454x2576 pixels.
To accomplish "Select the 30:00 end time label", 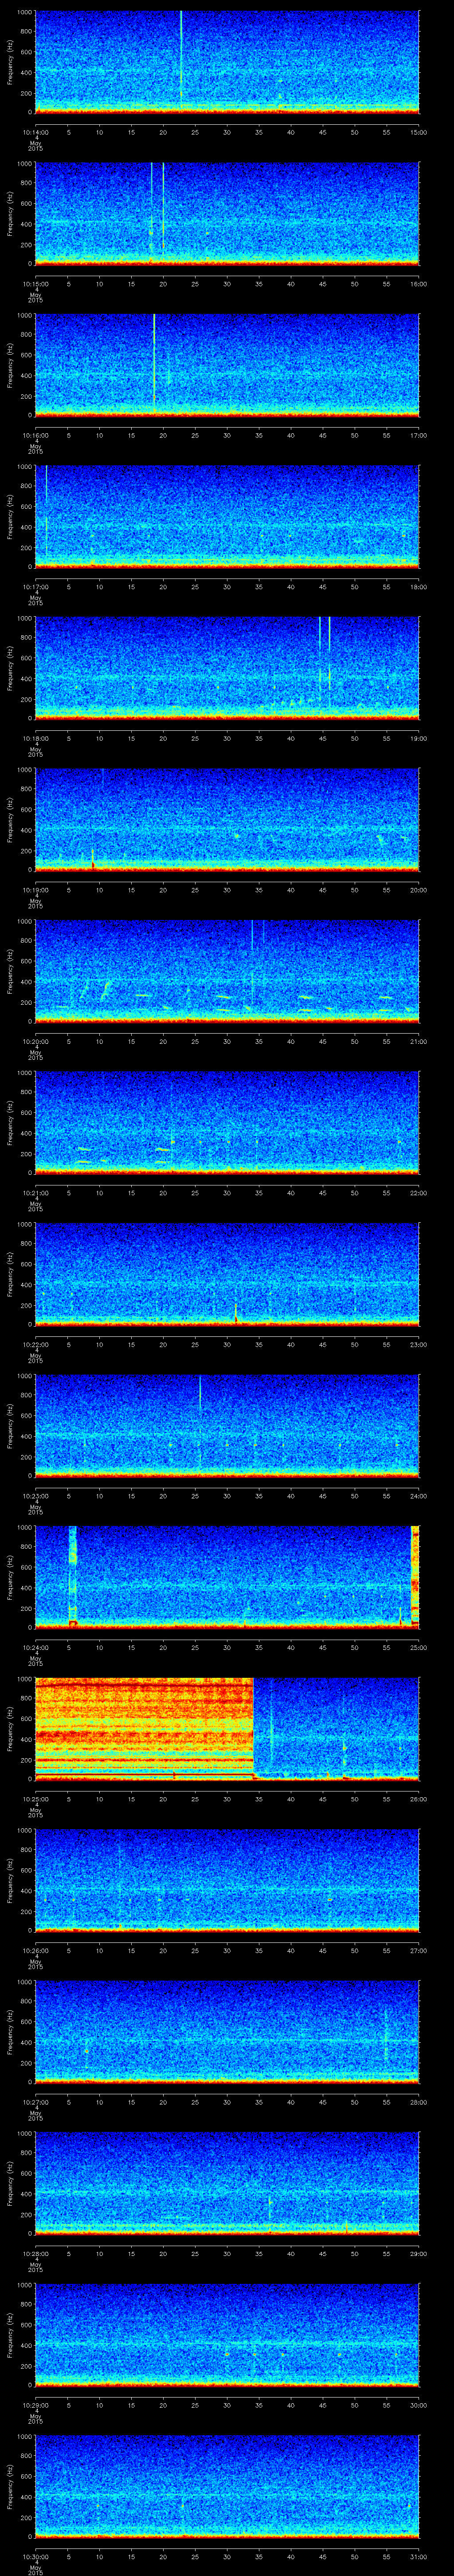I will [418, 2405].
